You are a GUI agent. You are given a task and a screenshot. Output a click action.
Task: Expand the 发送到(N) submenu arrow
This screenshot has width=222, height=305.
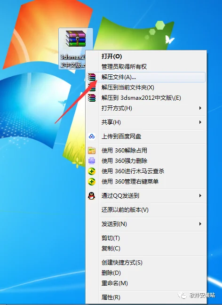tap(200, 224)
